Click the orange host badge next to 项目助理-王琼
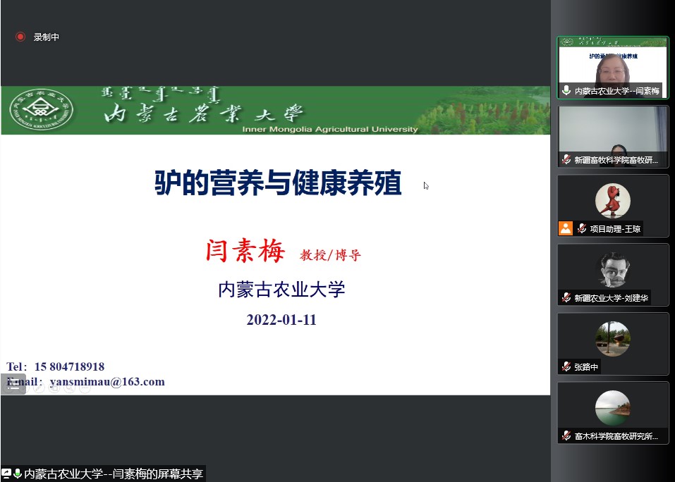Image resolution: width=675 pixels, height=482 pixels. point(566,228)
